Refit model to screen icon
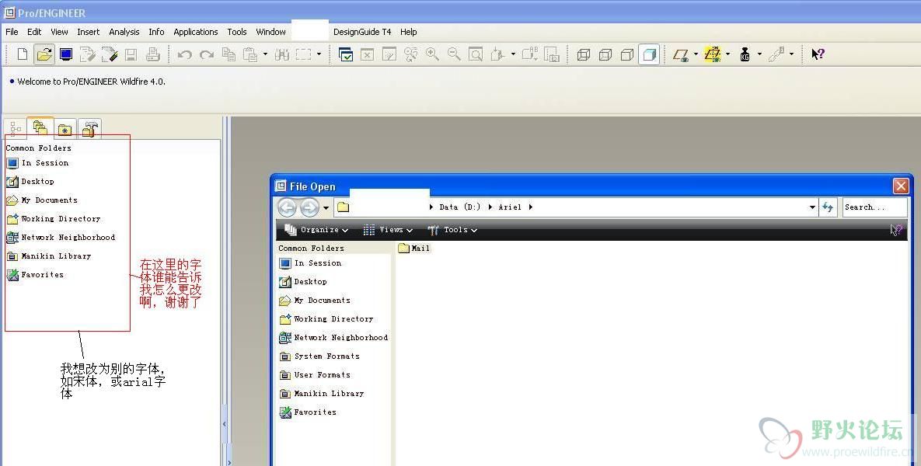The height and width of the screenshot is (466, 921). point(475,54)
